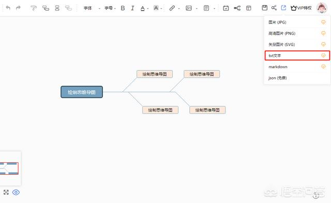Click VIP diamond icon beside PNG option
Screen dimensions: 331x203
pyautogui.click(x=323, y=33)
